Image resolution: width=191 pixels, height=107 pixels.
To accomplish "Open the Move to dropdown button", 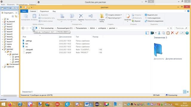I will [x=62, y=18].
